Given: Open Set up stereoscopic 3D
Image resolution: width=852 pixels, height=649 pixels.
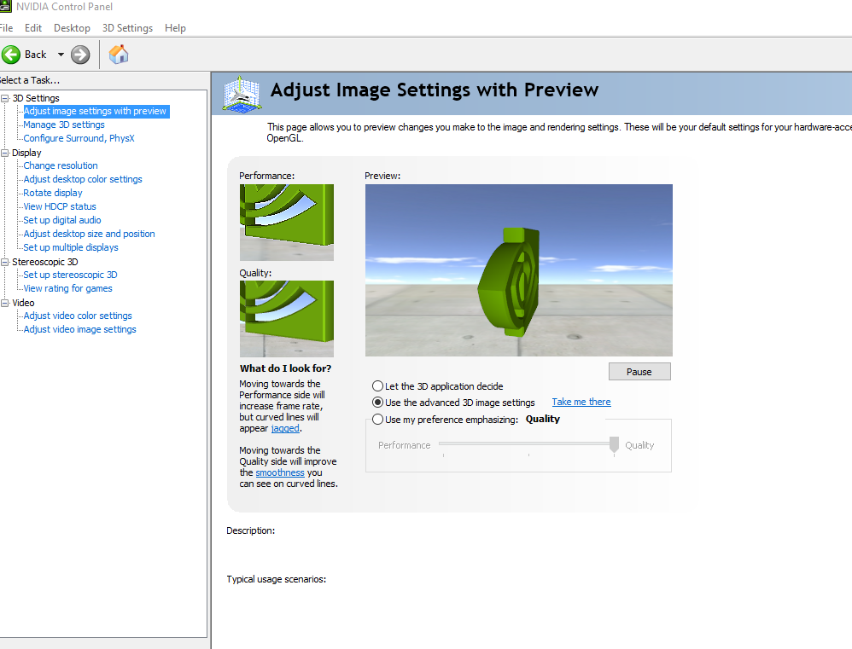Looking at the screenshot, I should click(x=70, y=275).
